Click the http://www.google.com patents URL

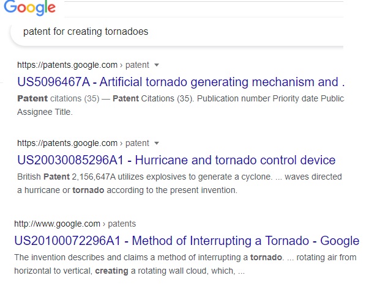(57, 224)
